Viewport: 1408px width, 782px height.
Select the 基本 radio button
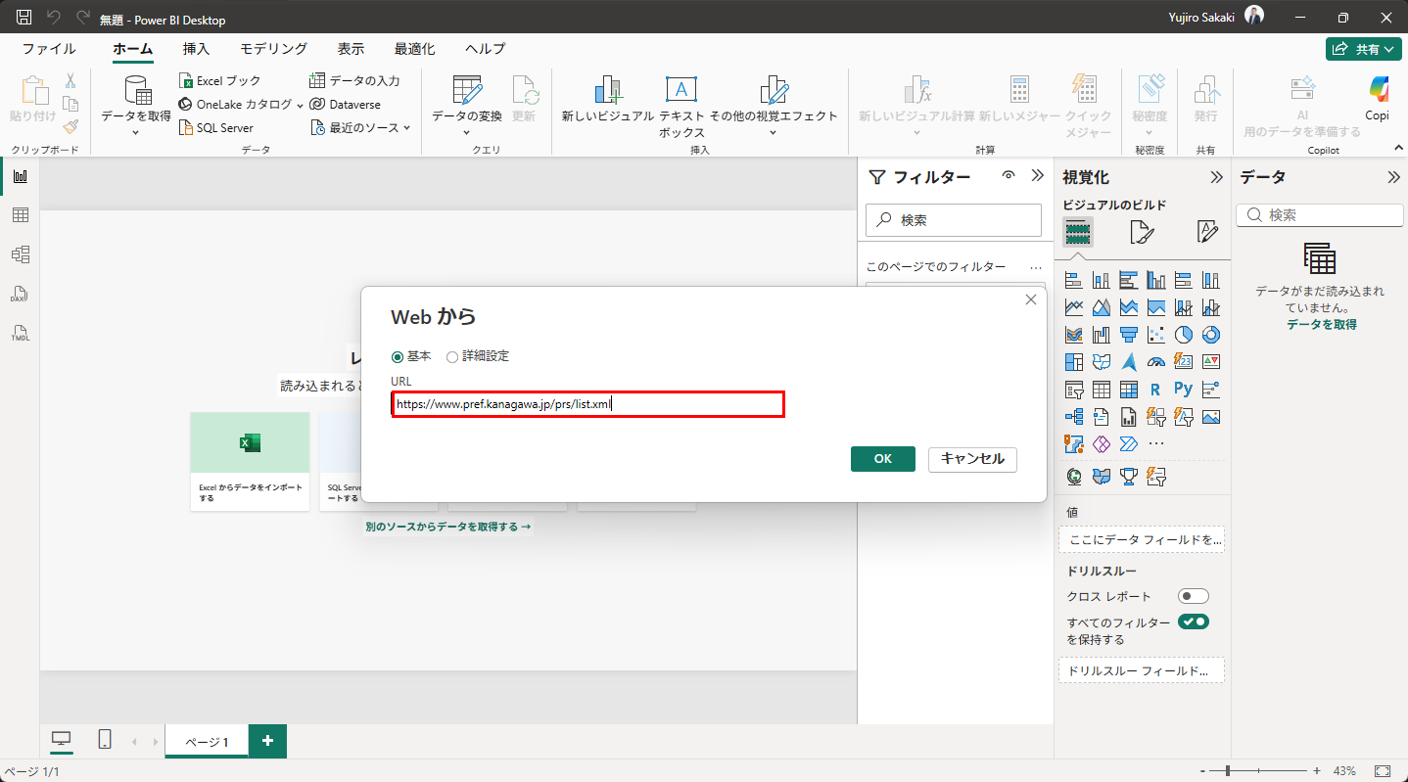[397, 356]
